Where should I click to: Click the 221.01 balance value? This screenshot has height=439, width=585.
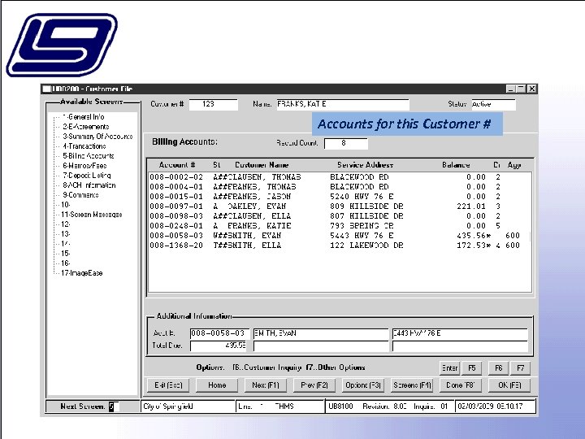471,206
